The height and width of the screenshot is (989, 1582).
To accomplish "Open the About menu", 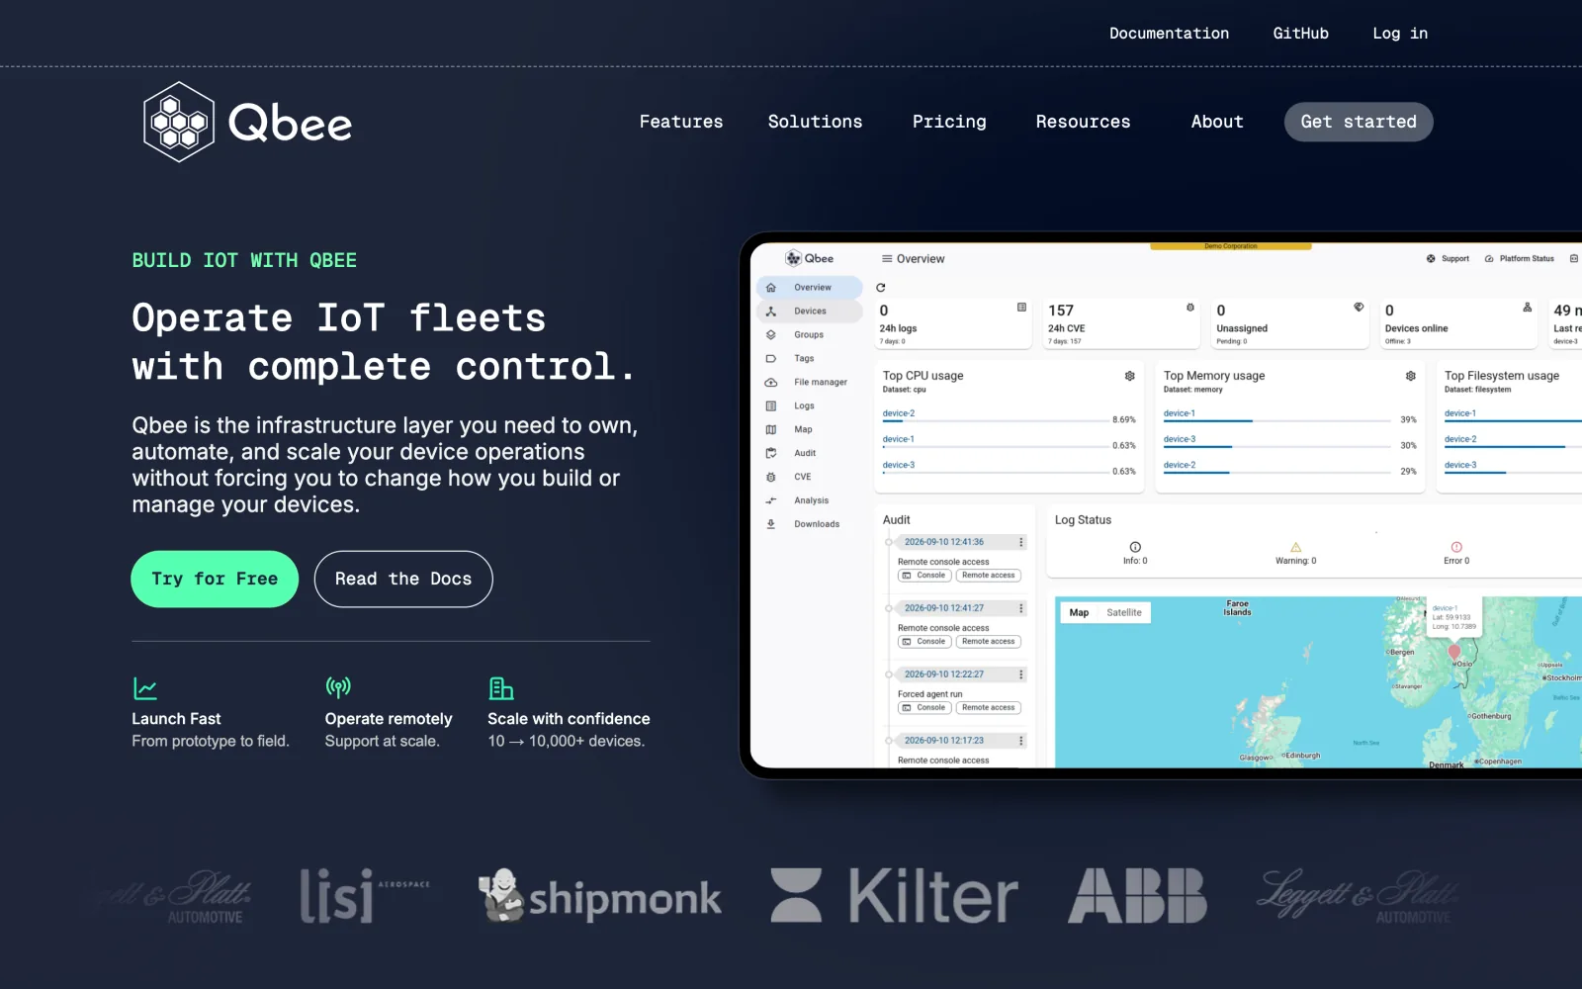I will [1217, 122].
